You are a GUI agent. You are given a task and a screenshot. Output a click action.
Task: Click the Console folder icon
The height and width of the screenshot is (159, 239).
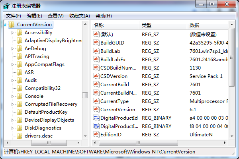(19, 96)
